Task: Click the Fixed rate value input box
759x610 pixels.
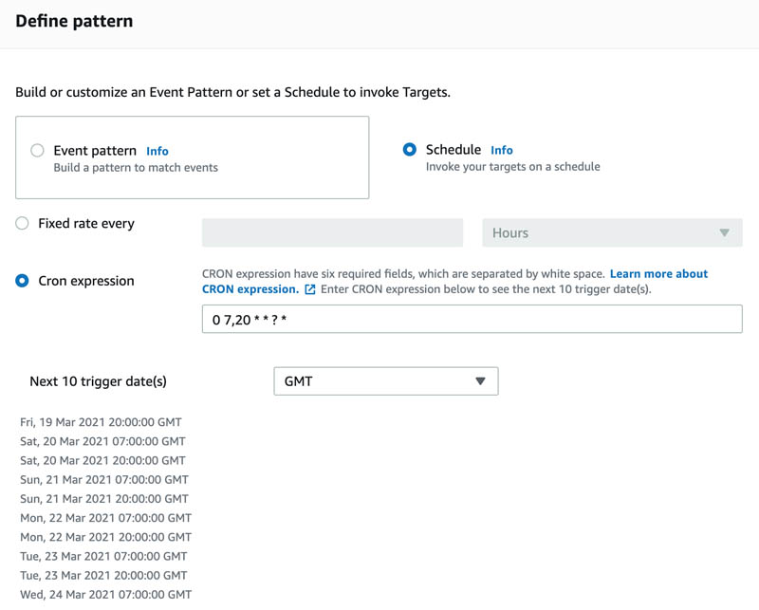Action: [333, 232]
